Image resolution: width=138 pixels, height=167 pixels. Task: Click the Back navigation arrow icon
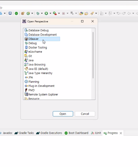point(129,13)
